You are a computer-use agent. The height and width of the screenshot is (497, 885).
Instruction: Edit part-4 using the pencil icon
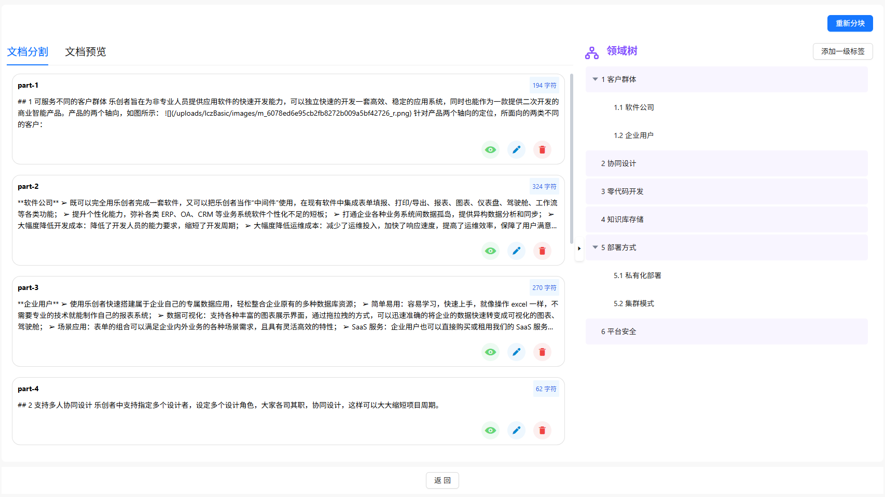click(x=516, y=431)
